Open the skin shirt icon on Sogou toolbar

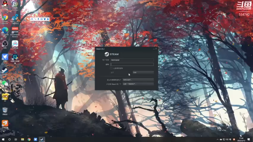coord(45,19)
